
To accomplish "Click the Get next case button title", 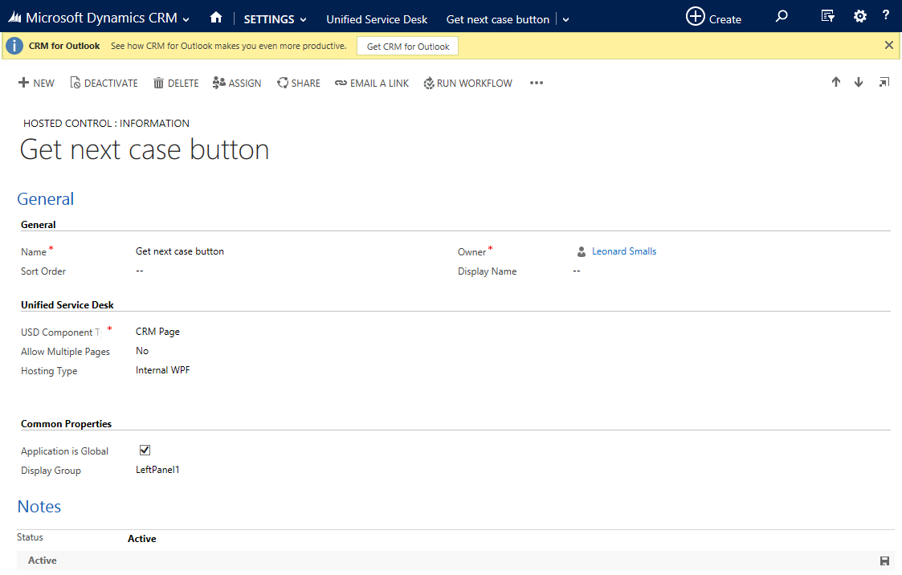I will click(x=145, y=149).
